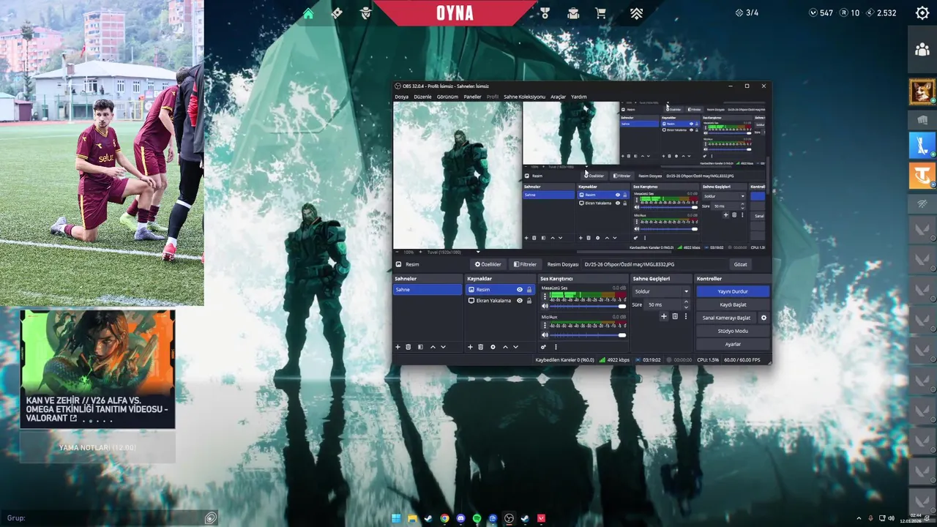
Task: Click the player avatar in Valorant sidebar
Action: pyautogui.click(x=922, y=91)
